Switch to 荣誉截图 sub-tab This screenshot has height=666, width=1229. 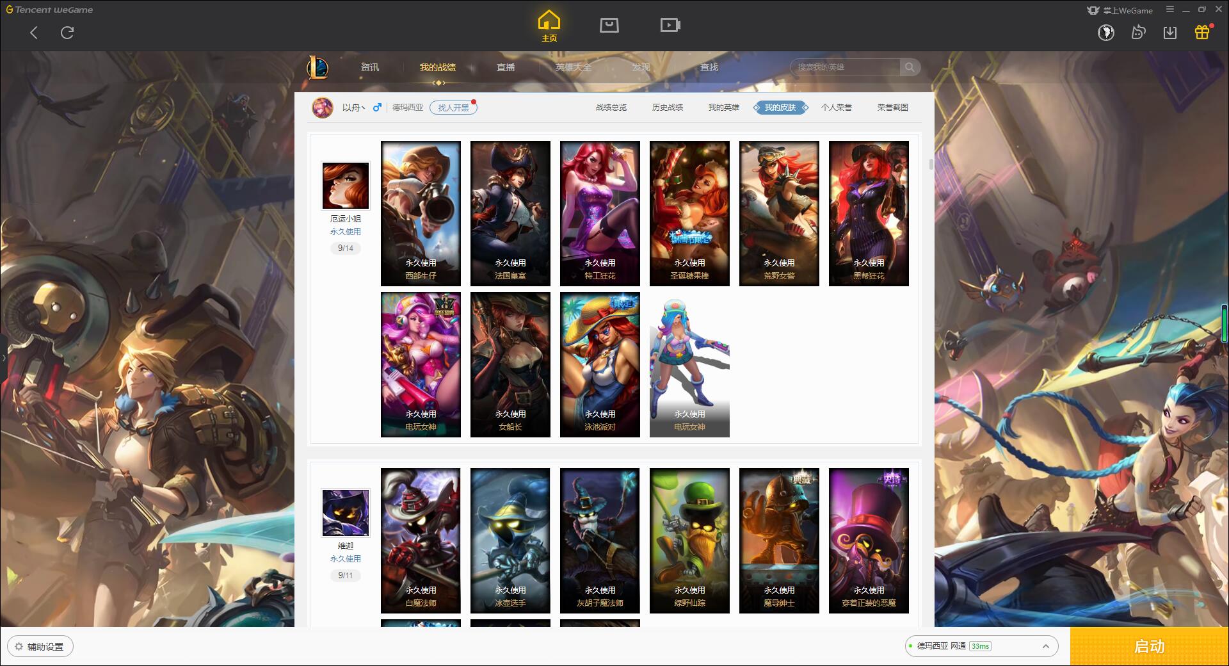click(x=893, y=108)
